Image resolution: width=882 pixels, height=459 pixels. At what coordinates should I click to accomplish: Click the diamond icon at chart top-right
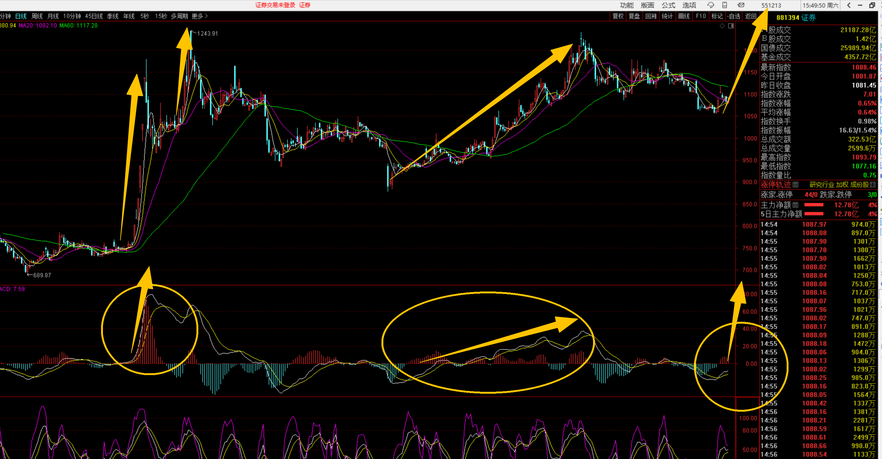point(722,26)
